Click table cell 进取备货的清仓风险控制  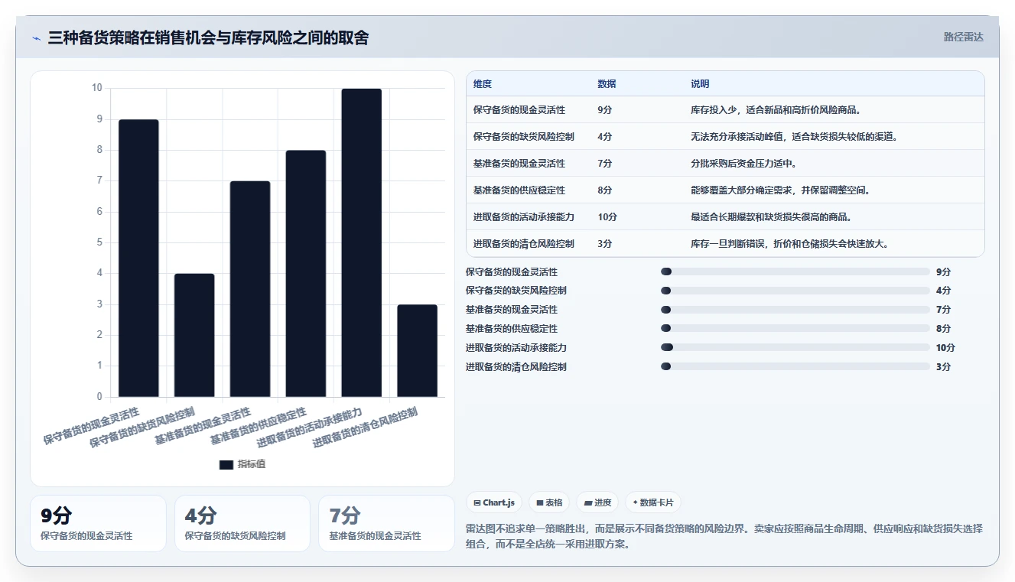tap(524, 244)
